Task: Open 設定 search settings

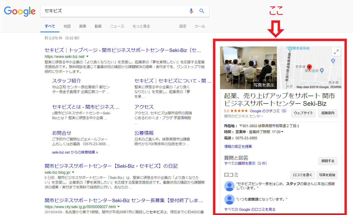Action: 183,26
